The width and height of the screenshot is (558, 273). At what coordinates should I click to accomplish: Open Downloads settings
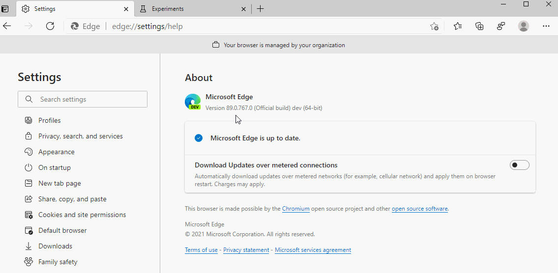pyautogui.click(x=55, y=246)
